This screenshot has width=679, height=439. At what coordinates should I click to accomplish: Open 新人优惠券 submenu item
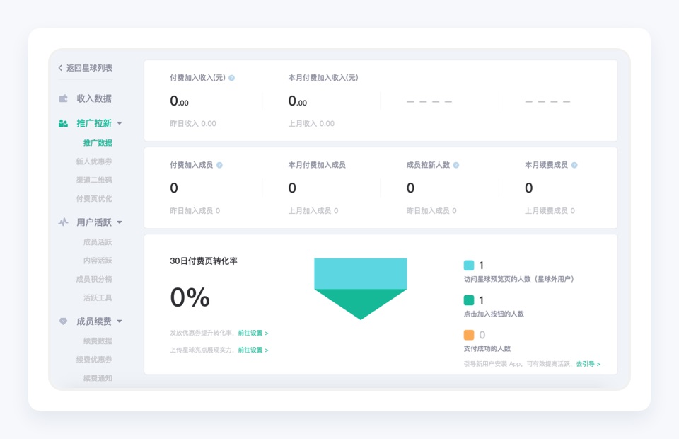point(94,161)
